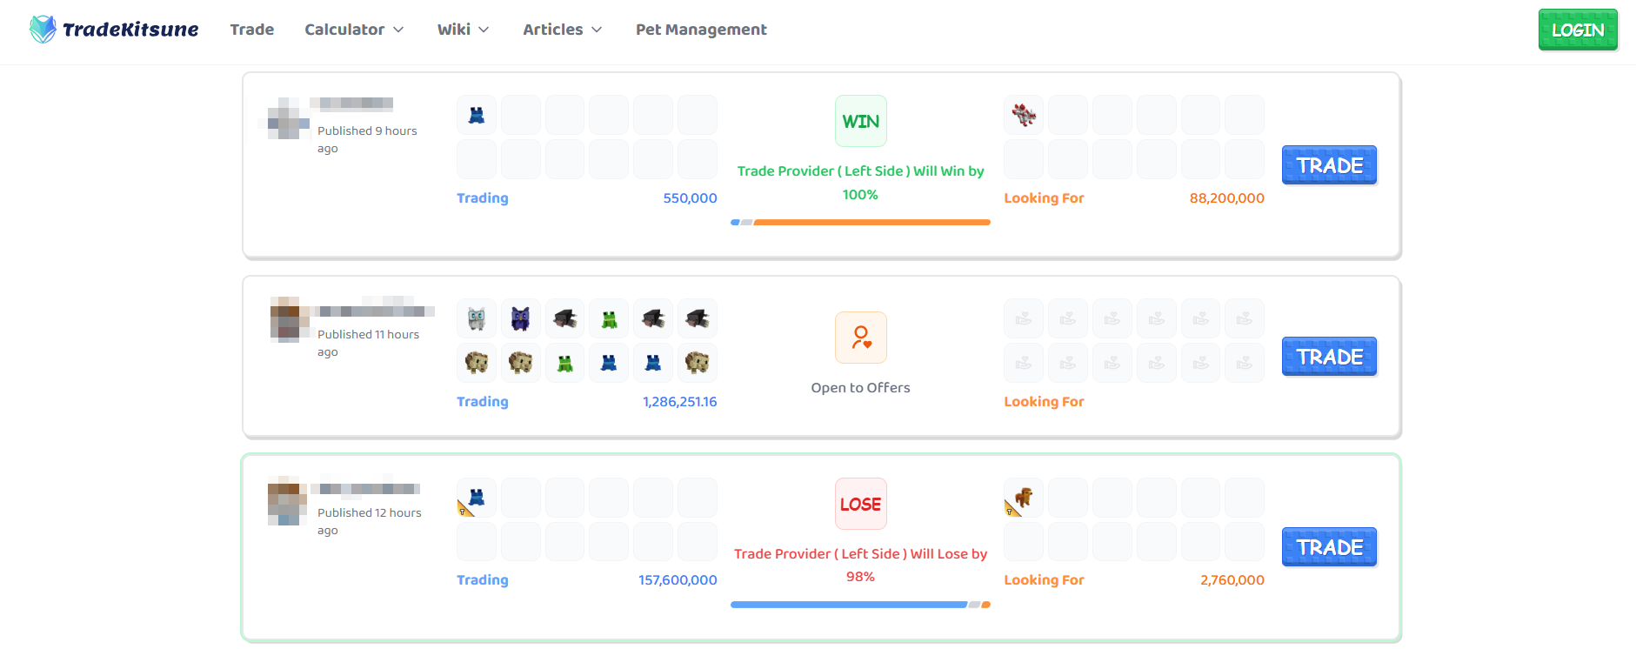
Task: Click the Open to Offers person icon
Action: coord(861,338)
